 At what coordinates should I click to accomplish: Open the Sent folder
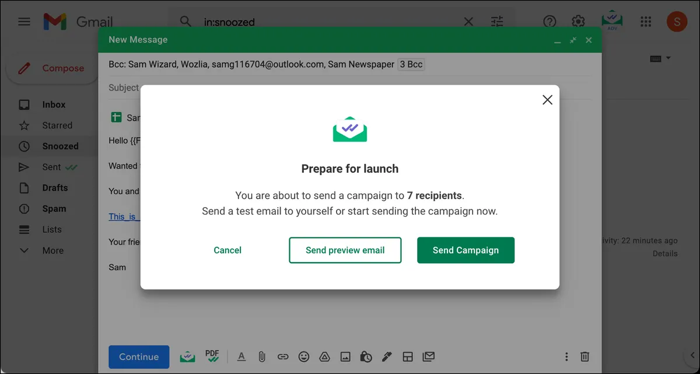point(51,167)
